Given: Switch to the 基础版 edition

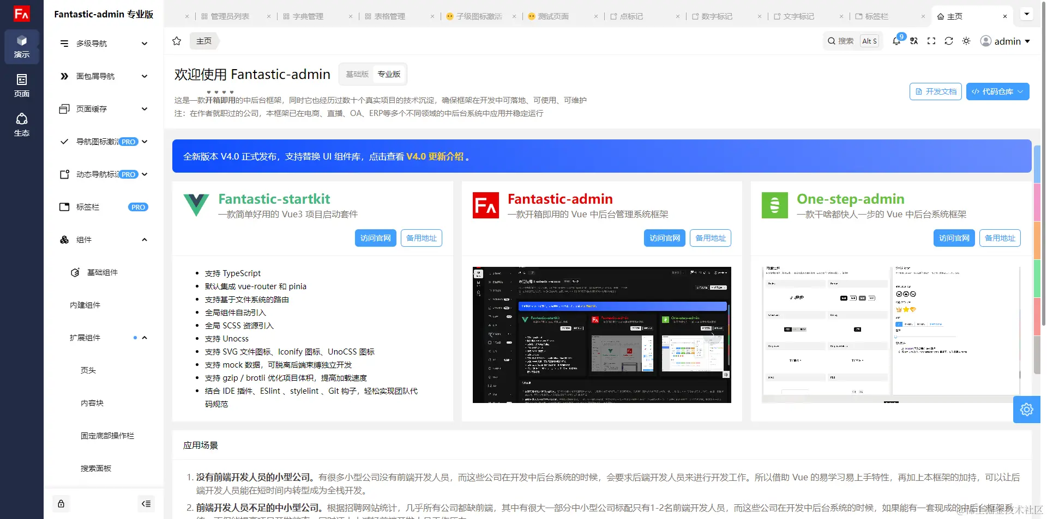Looking at the screenshot, I should 357,74.
